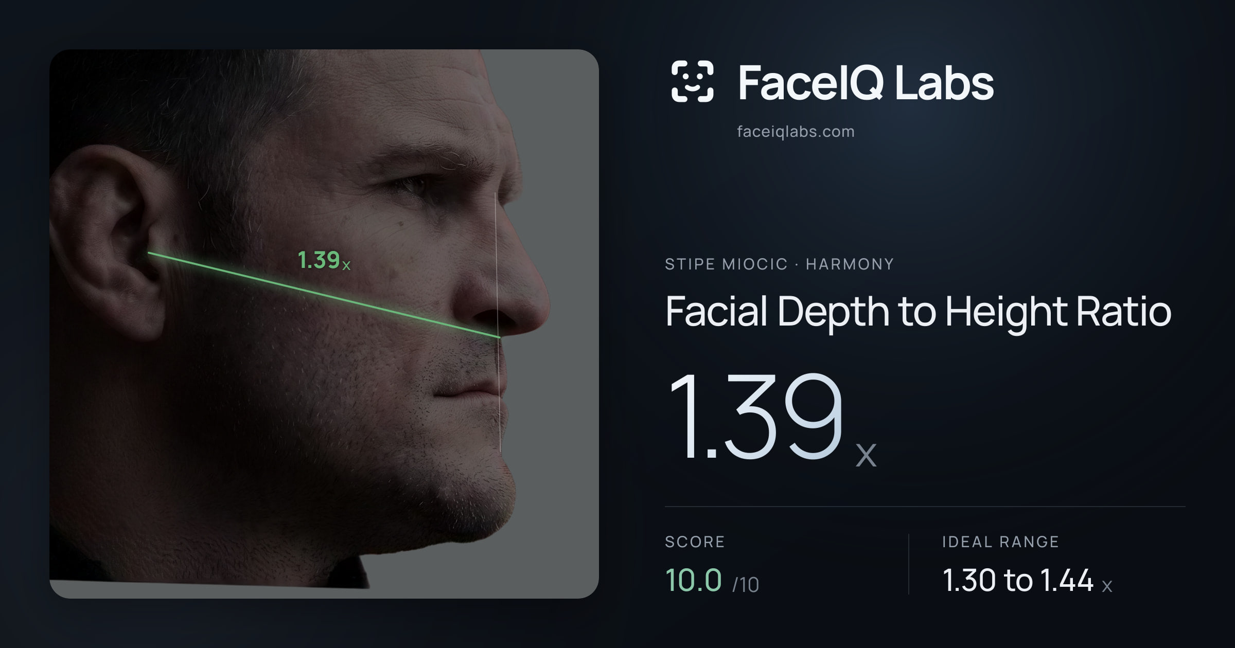1235x648 pixels.
Task: Click the STIPE MIOCIC · HARMONY label
Action: [x=779, y=264]
